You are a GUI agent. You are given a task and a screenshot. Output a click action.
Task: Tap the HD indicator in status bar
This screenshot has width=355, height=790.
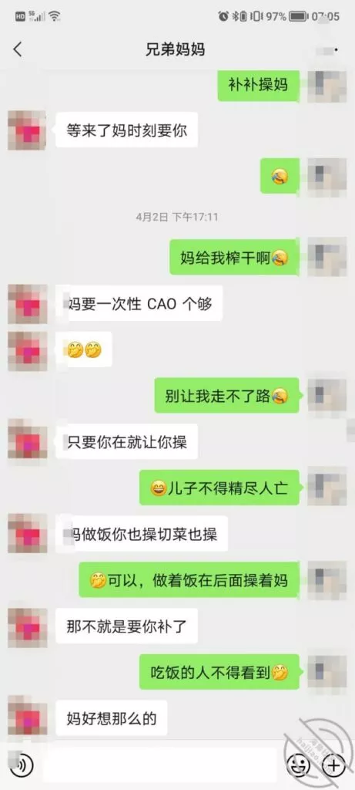pyautogui.click(x=20, y=16)
